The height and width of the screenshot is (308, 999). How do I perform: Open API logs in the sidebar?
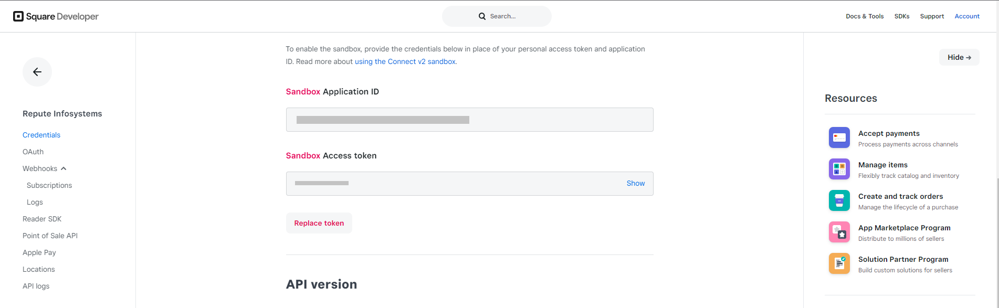[36, 286]
